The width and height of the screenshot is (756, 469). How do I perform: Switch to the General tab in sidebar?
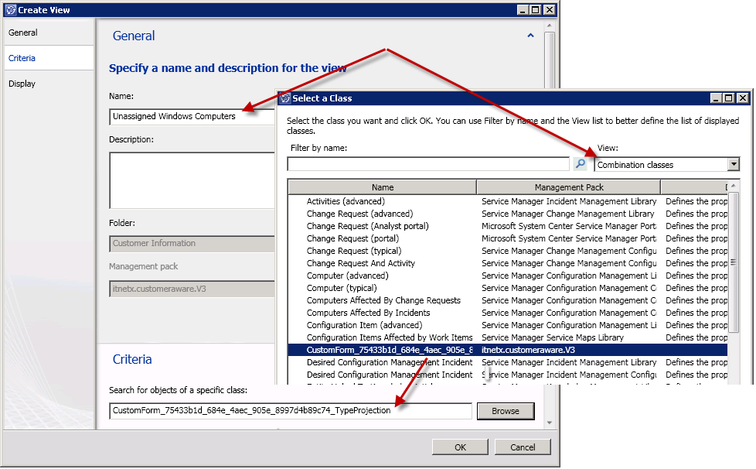click(x=23, y=33)
